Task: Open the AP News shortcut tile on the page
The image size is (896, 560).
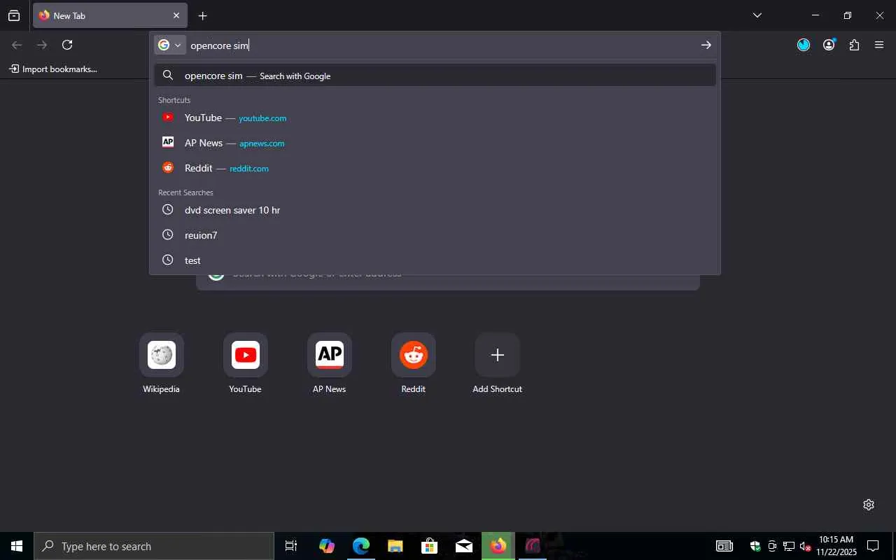Action: pos(330,364)
